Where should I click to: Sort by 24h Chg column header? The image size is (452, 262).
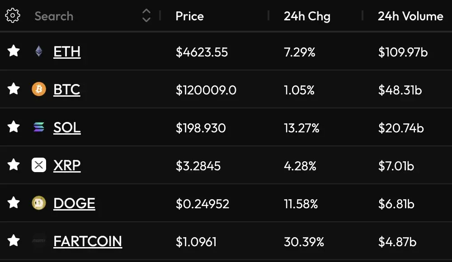tap(307, 16)
